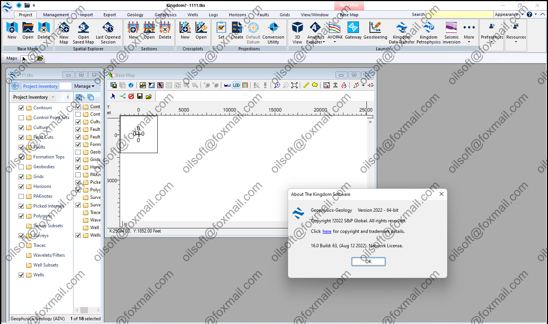Open the Appearance dropdown
Viewport: 548px width, 324px height.
coord(509,14)
